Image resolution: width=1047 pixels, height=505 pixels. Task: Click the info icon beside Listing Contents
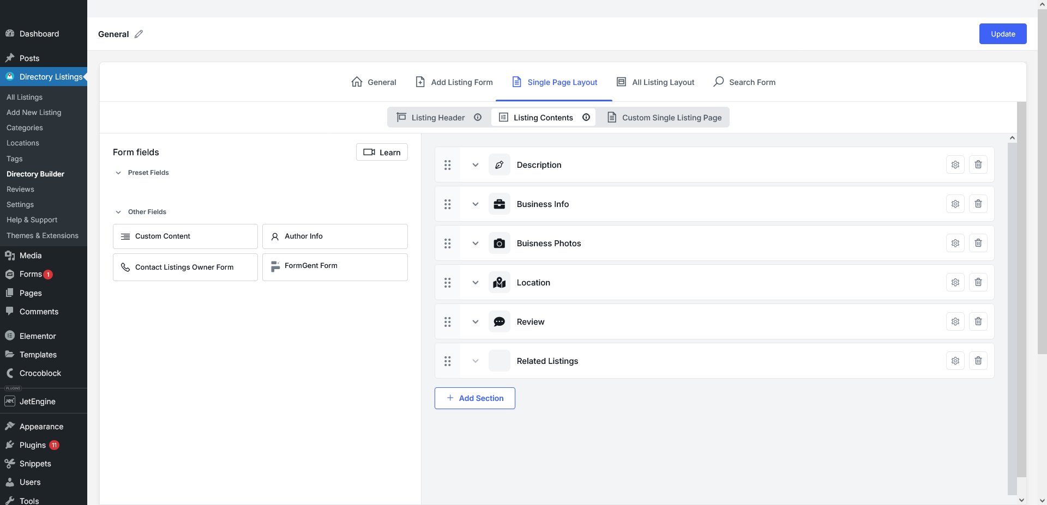point(586,117)
